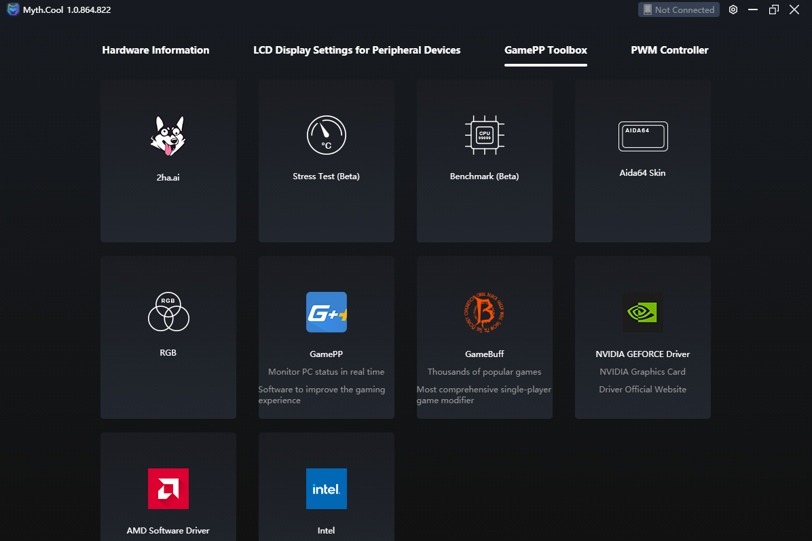Open settings via the hexagon gear icon
Viewport: 812px width, 541px height.
(x=733, y=10)
